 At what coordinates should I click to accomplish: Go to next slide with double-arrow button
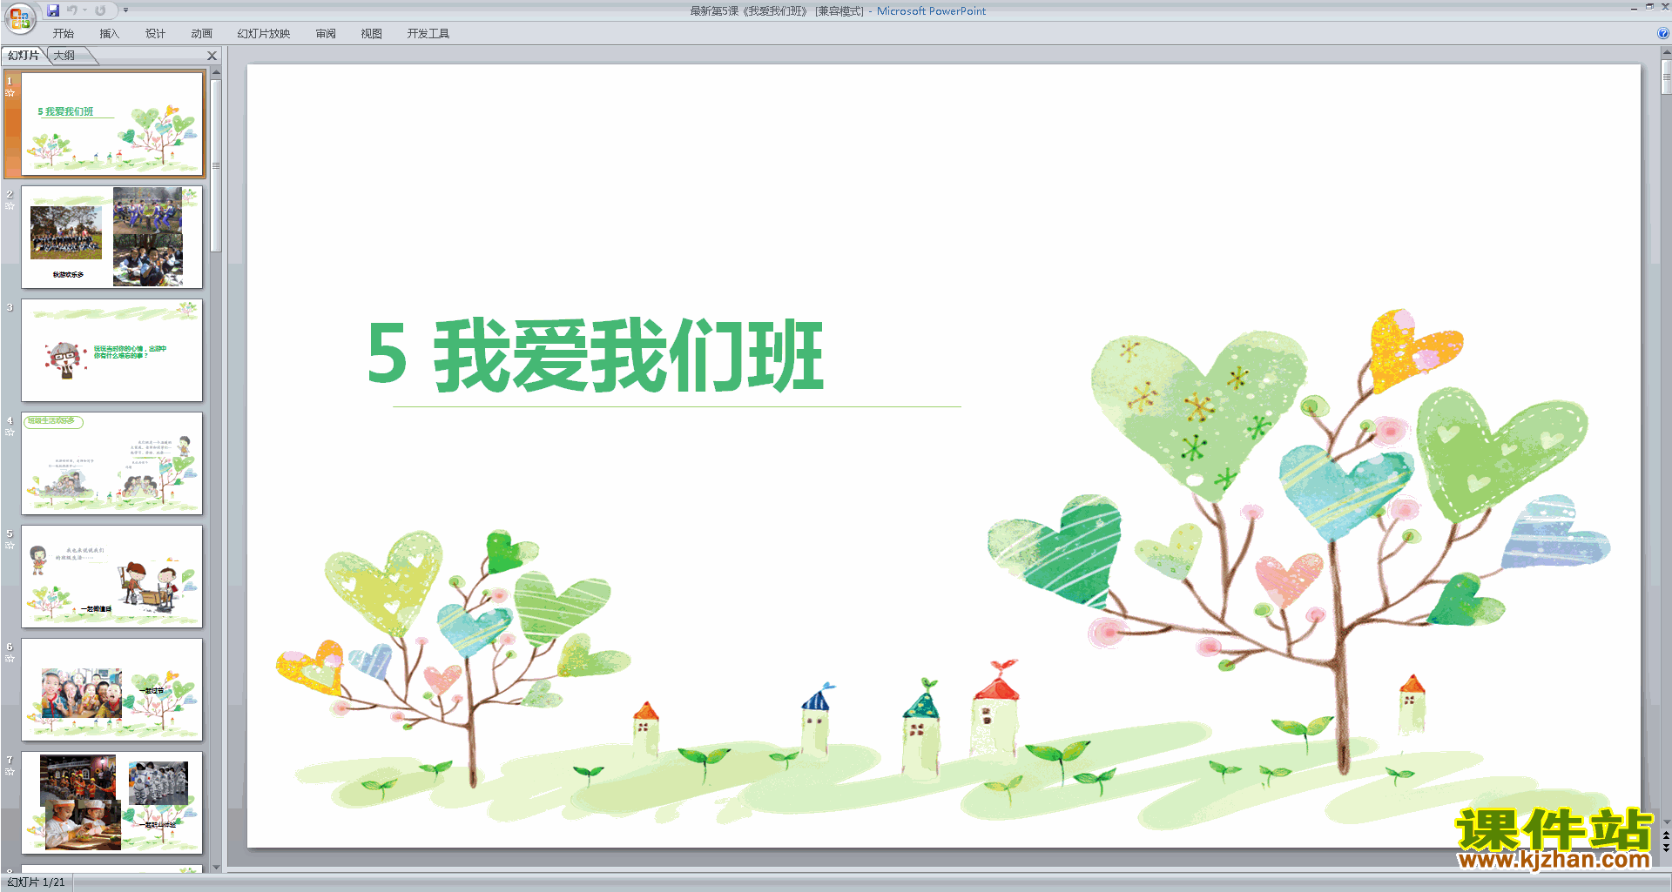(x=1666, y=848)
